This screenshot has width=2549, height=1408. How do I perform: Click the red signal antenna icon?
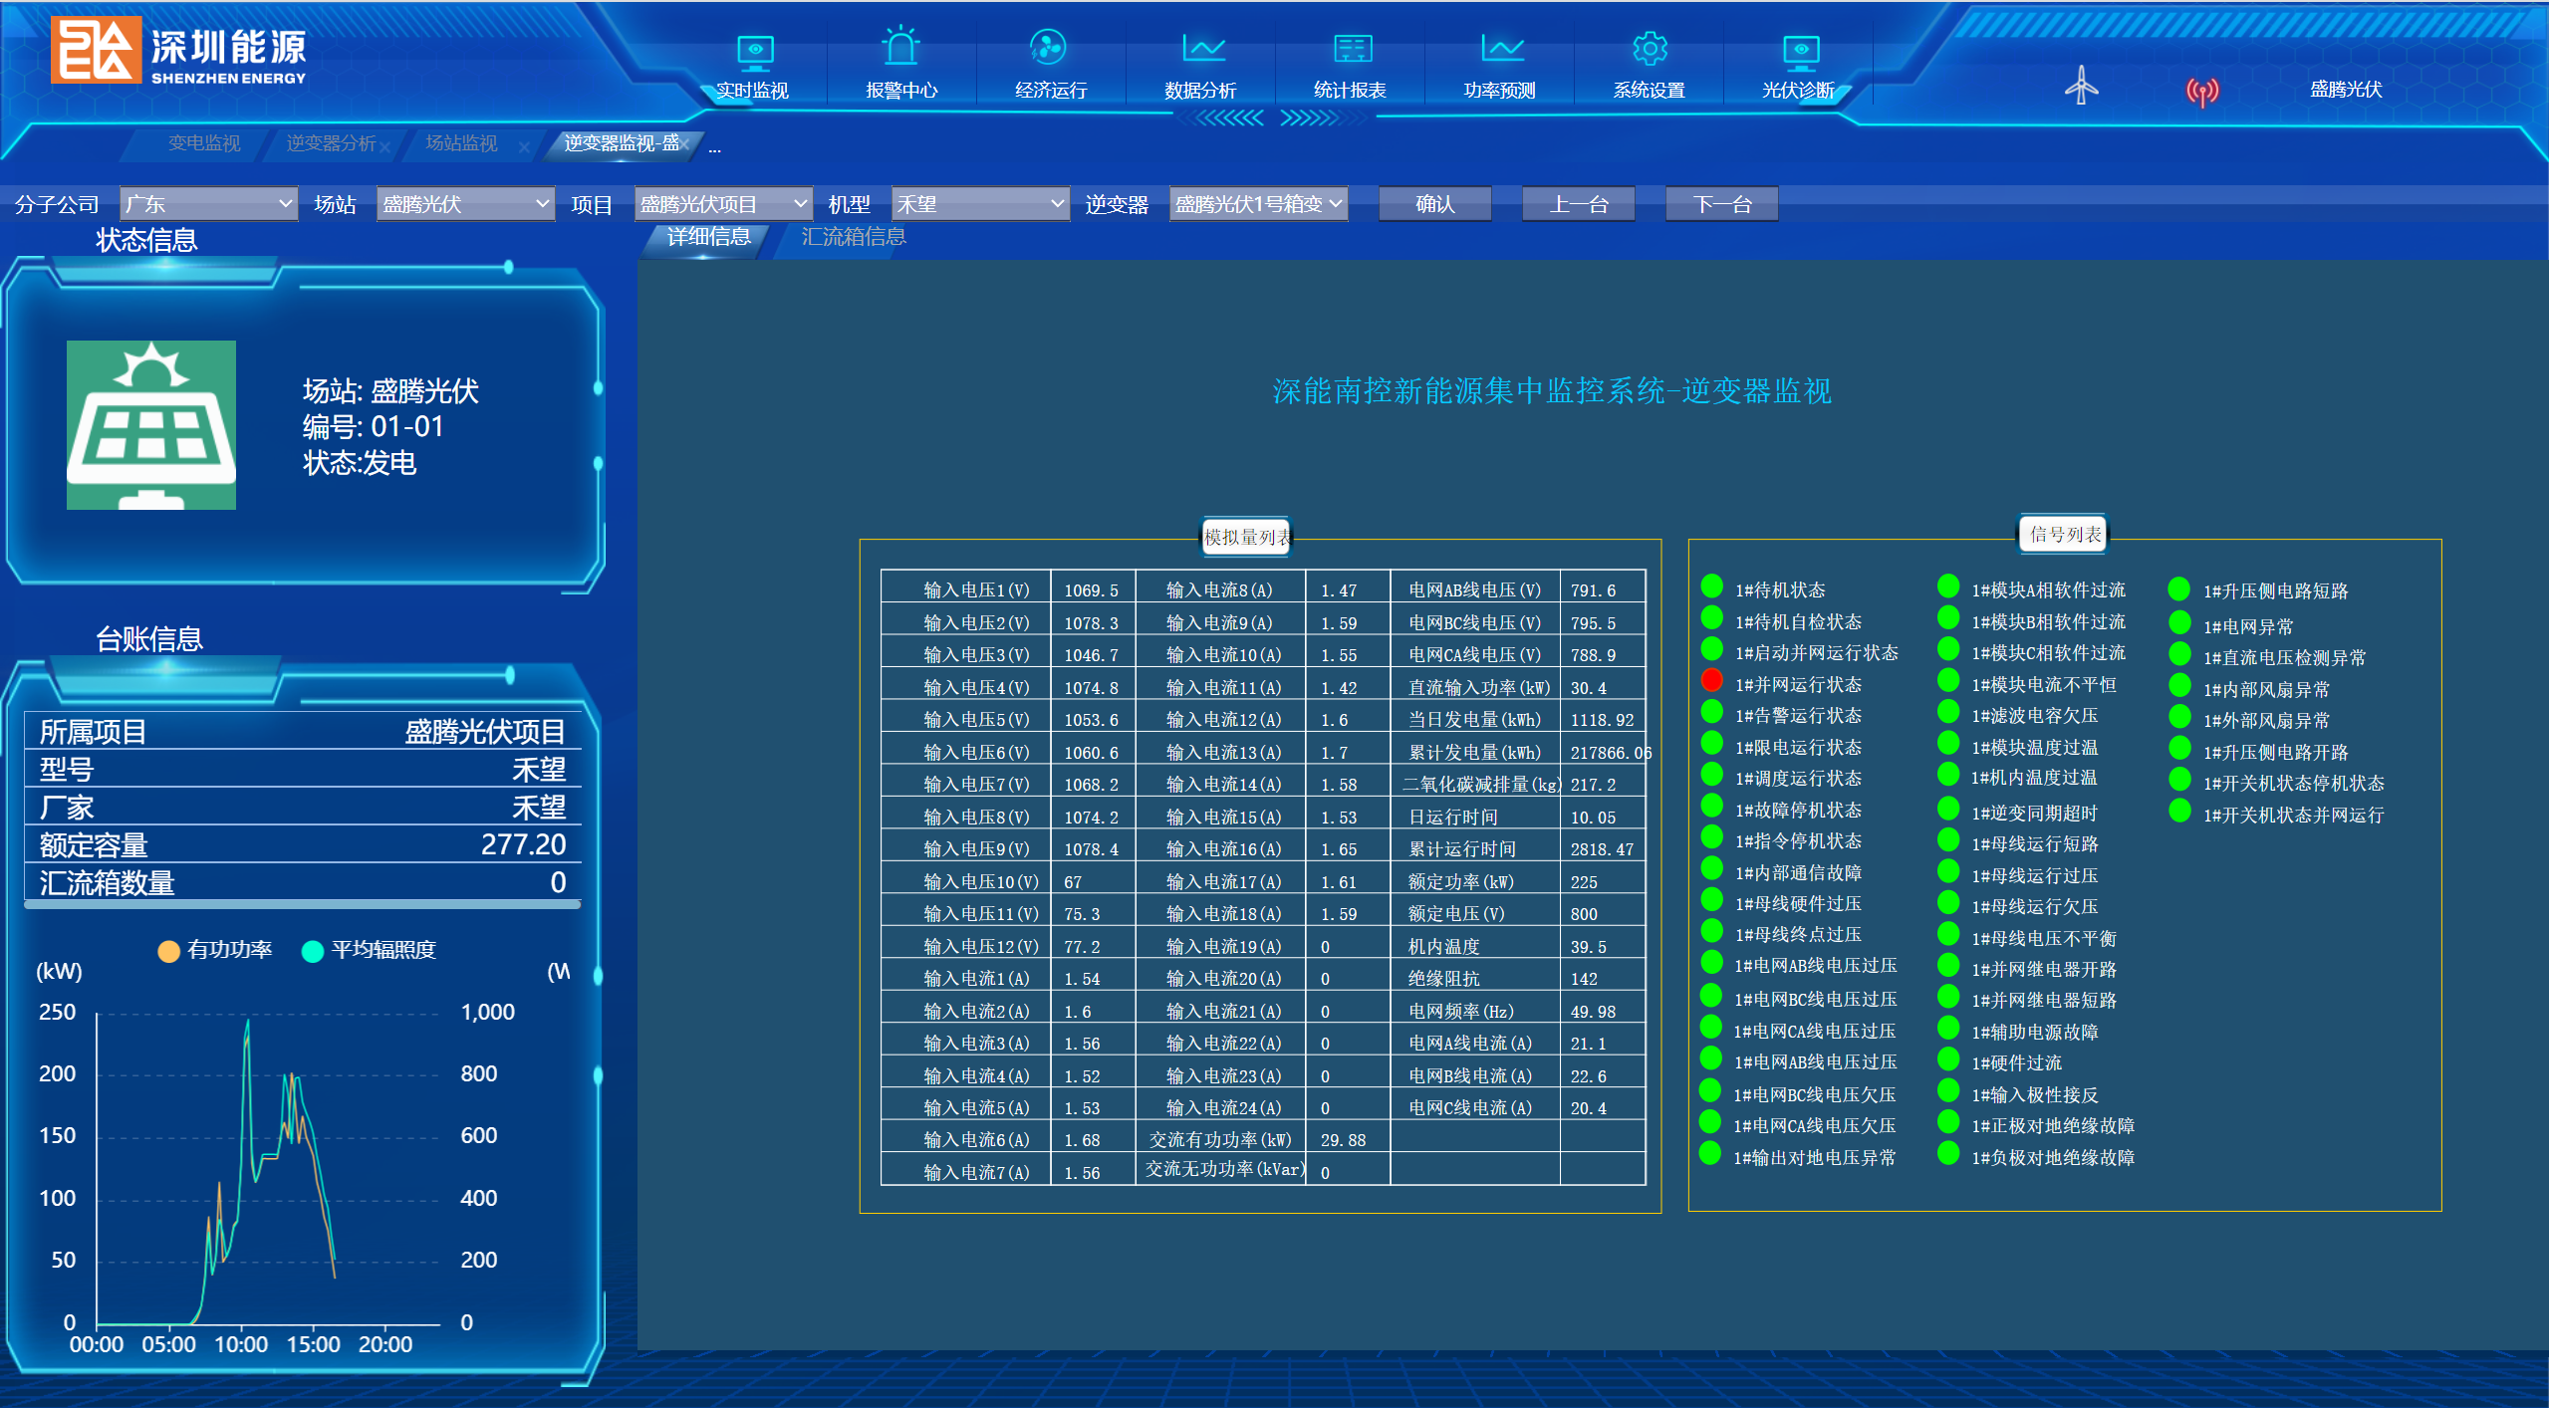coord(2201,92)
